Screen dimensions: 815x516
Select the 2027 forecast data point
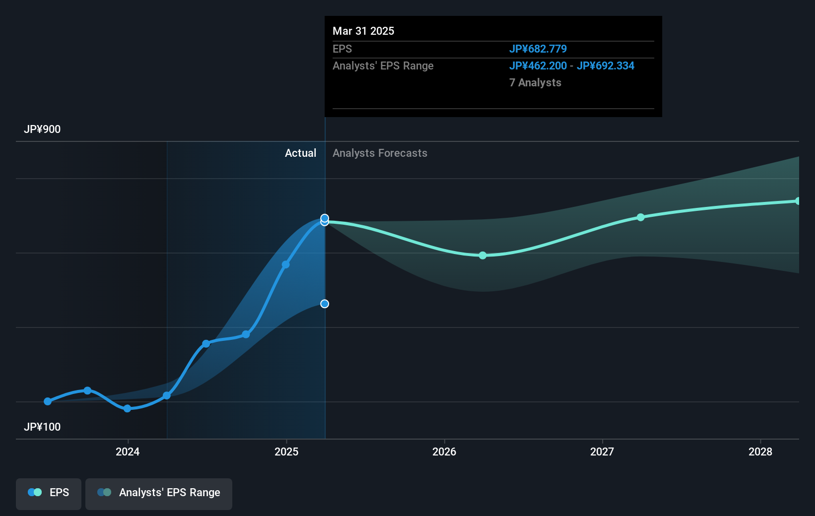click(641, 217)
